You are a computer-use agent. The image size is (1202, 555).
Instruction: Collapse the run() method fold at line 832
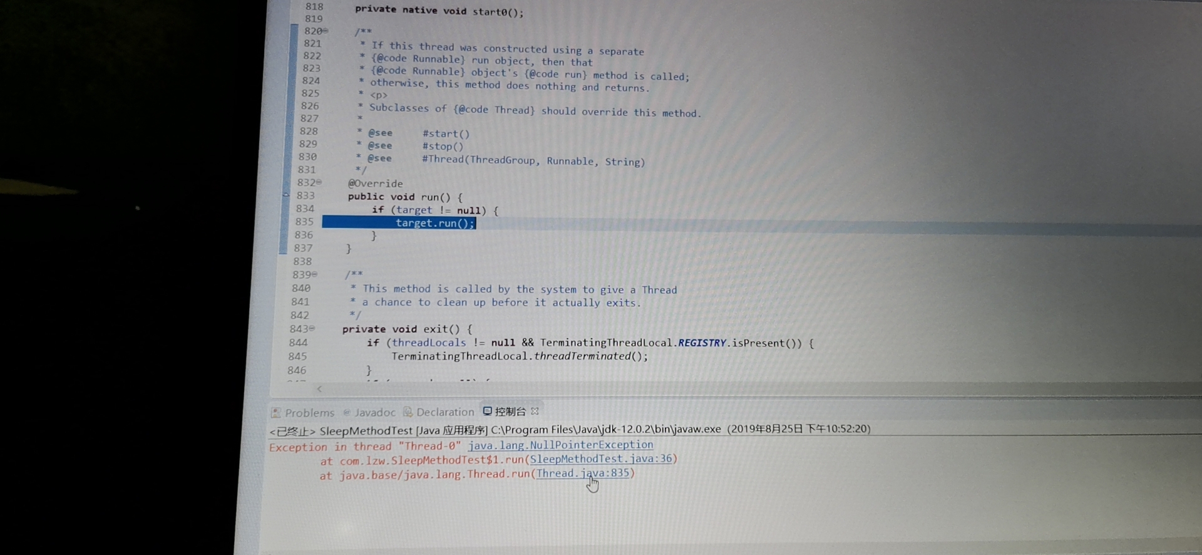(x=319, y=182)
